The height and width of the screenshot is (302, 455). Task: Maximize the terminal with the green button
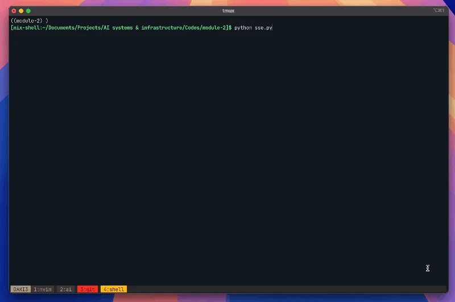29,11
